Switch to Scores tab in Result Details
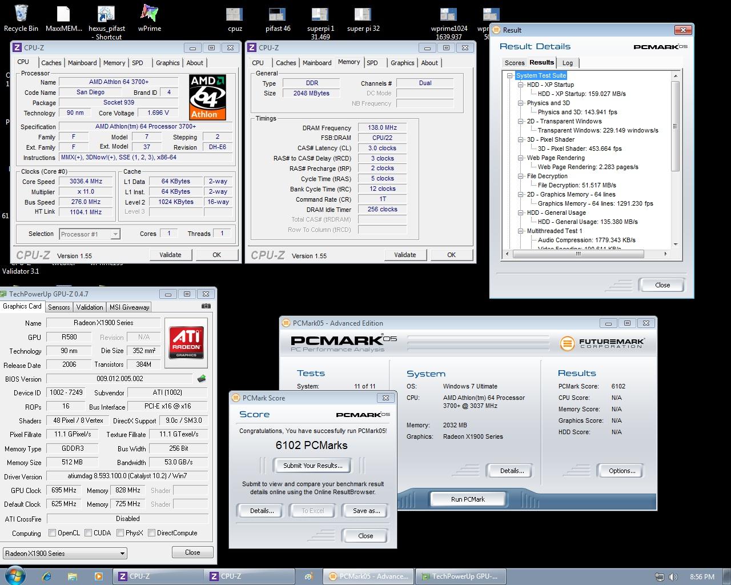 point(514,63)
